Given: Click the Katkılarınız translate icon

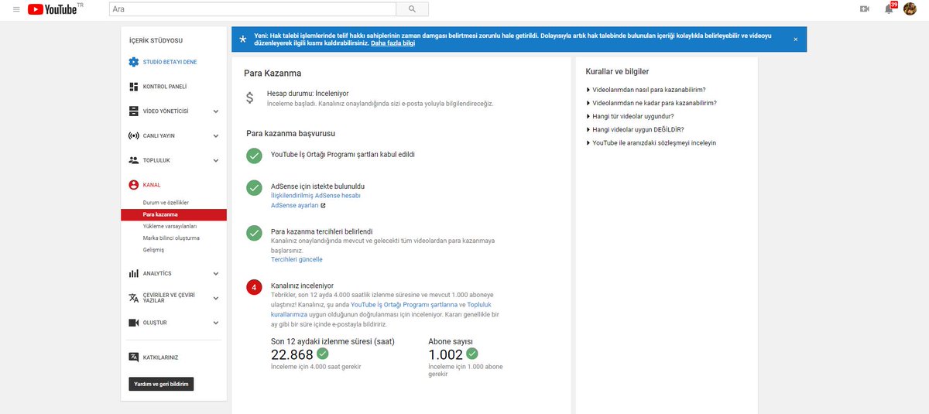Looking at the screenshot, I should pos(133,358).
